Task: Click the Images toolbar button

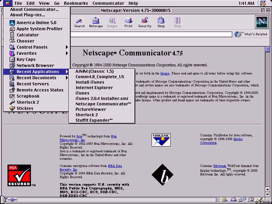Action: pos(112,22)
